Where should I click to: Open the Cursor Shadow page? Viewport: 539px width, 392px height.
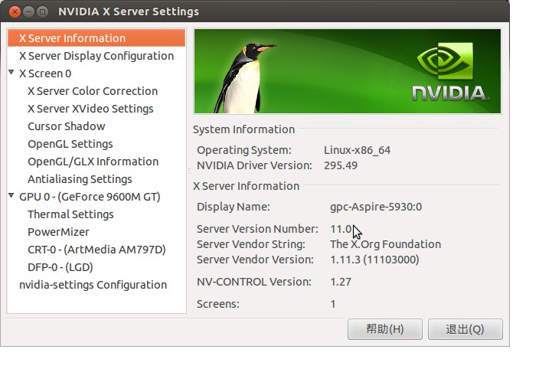click(x=67, y=126)
